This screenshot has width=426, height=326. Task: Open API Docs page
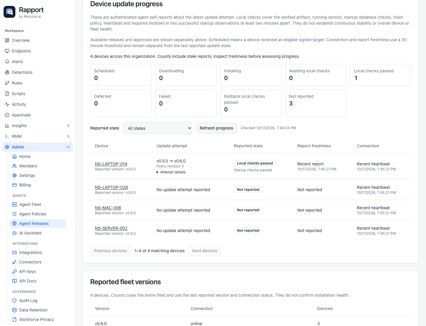[38, 281]
